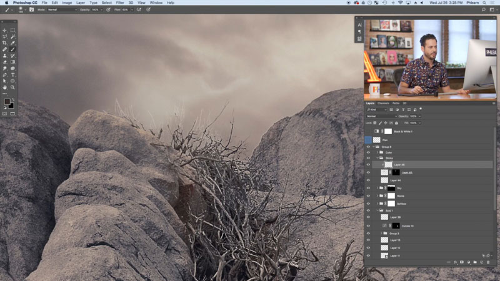Enable airbrush-style build-up
The image size is (500, 281).
[139, 9]
